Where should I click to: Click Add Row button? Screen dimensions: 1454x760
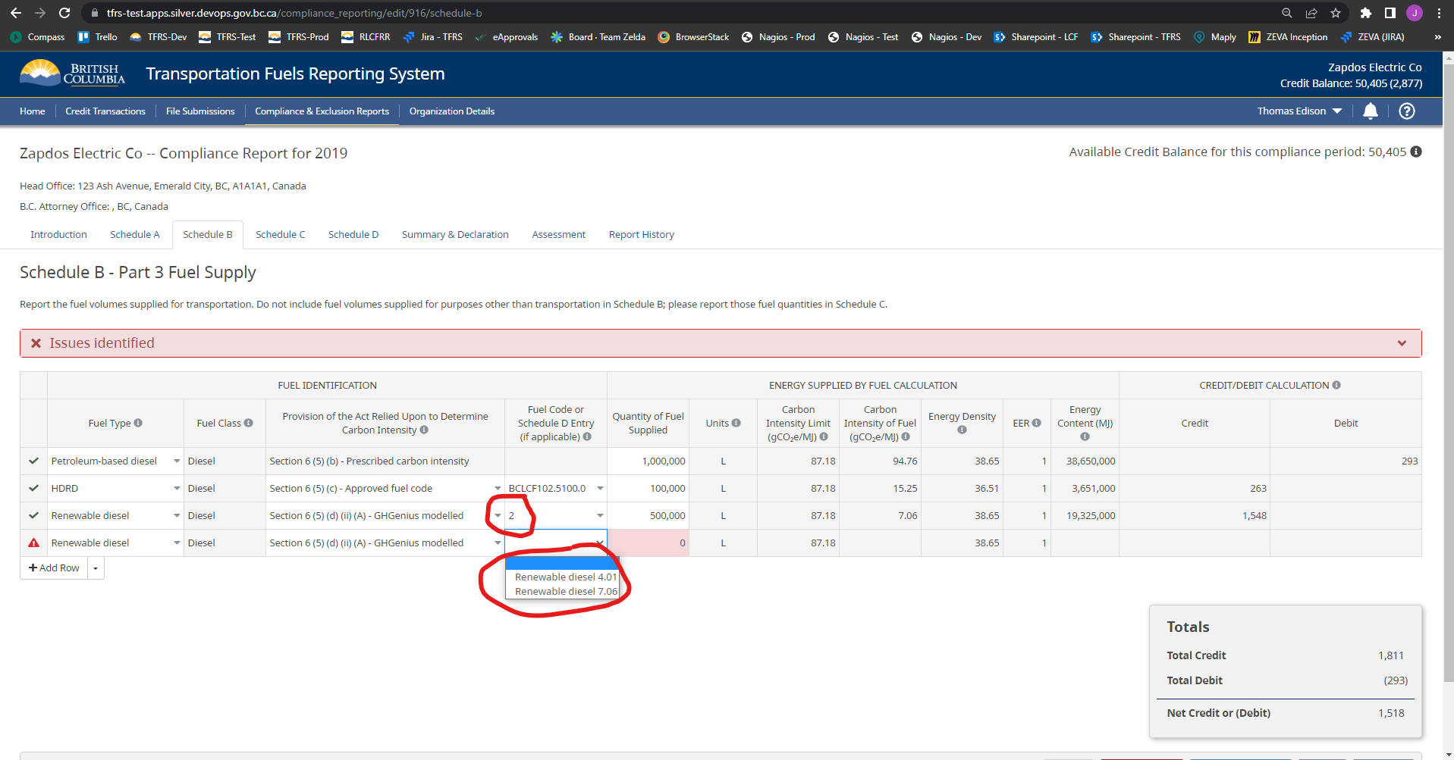(54, 568)
